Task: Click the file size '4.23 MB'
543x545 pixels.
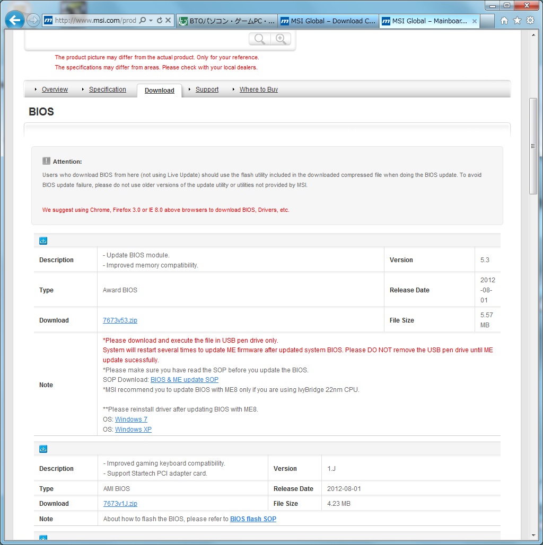Action: [x=339, y=503]
